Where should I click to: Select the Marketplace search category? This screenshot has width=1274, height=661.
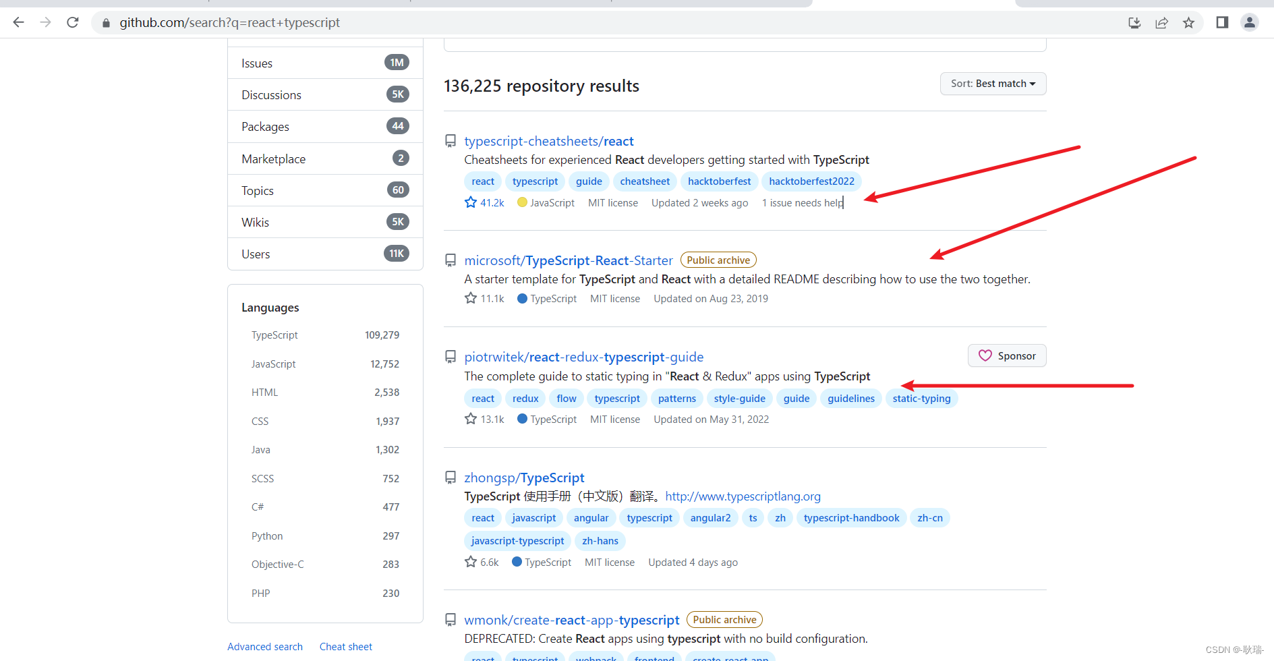325,159
